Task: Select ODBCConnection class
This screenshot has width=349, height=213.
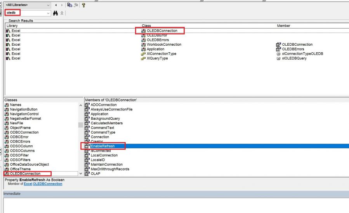Action: click(24, 132)
